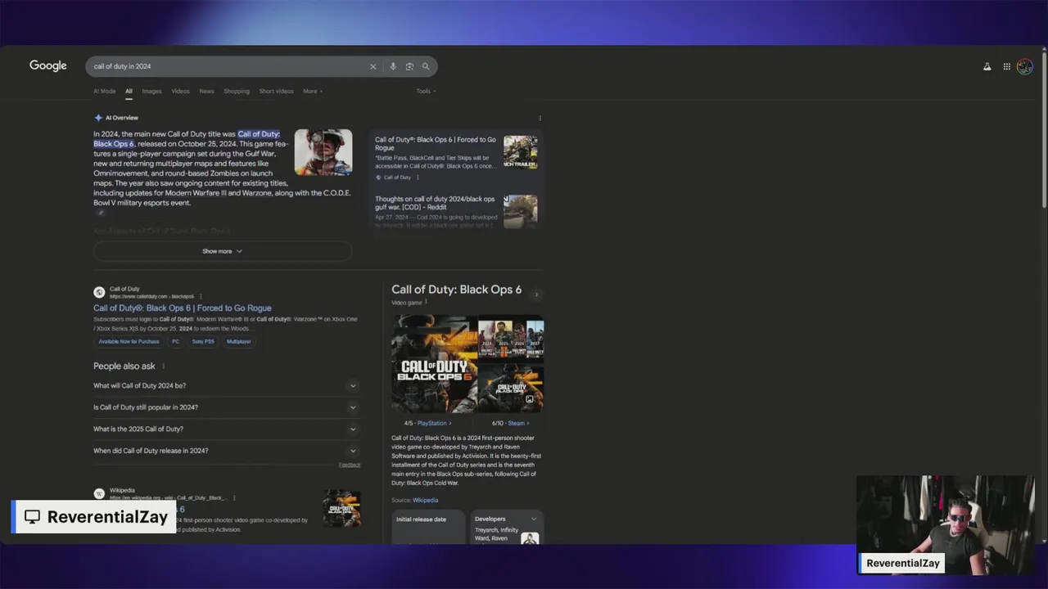The height and width of the screenshot is (589, 1048).
Task: Switch to News tab
Action: [x=206, y=91]
